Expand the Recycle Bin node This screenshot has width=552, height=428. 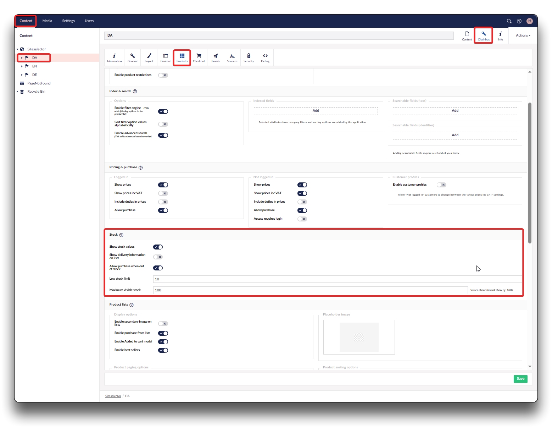17,92
